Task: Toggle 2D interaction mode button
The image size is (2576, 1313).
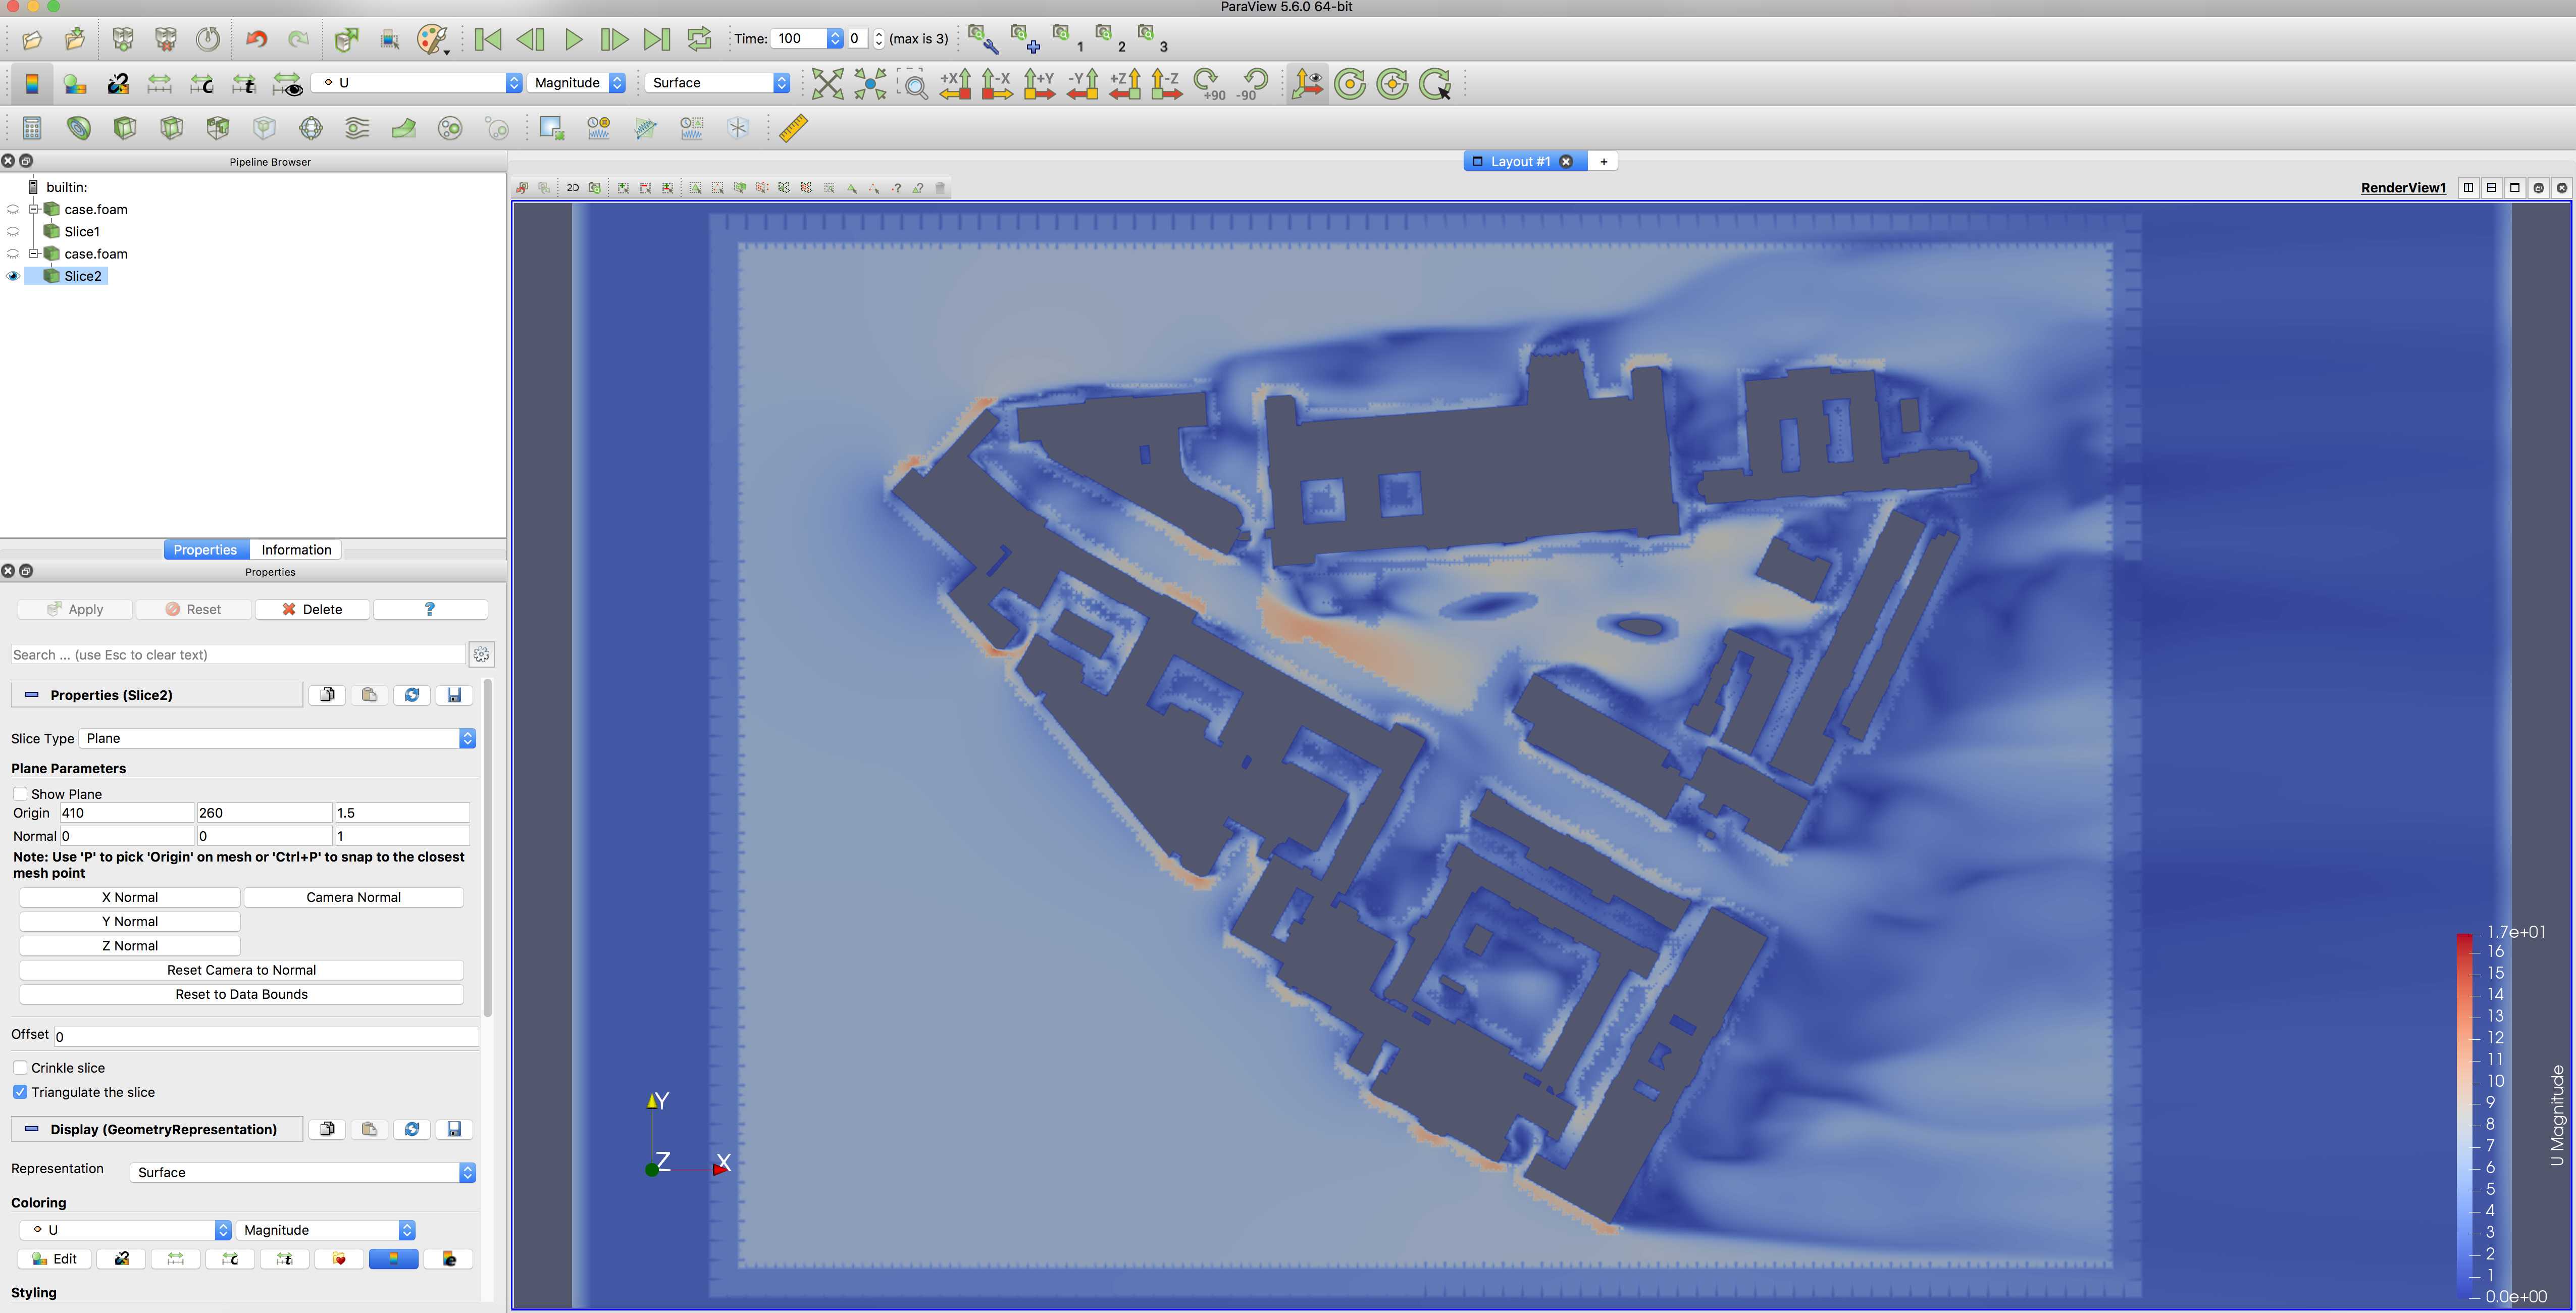Action: click(x=572, y=188)
